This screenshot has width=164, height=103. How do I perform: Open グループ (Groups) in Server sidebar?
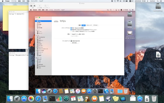(x=43, y=33)
